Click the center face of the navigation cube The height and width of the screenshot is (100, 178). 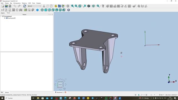tap(60, 84)
